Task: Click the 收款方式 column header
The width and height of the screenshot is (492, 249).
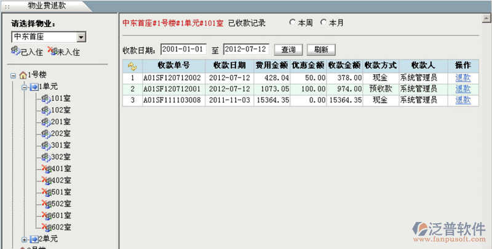Action: [381, 66]
